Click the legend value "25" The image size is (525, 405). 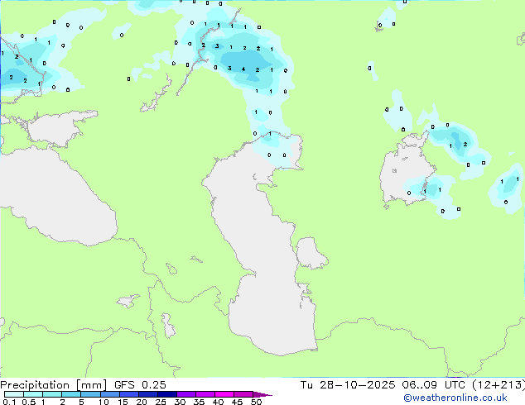[161, 402]
